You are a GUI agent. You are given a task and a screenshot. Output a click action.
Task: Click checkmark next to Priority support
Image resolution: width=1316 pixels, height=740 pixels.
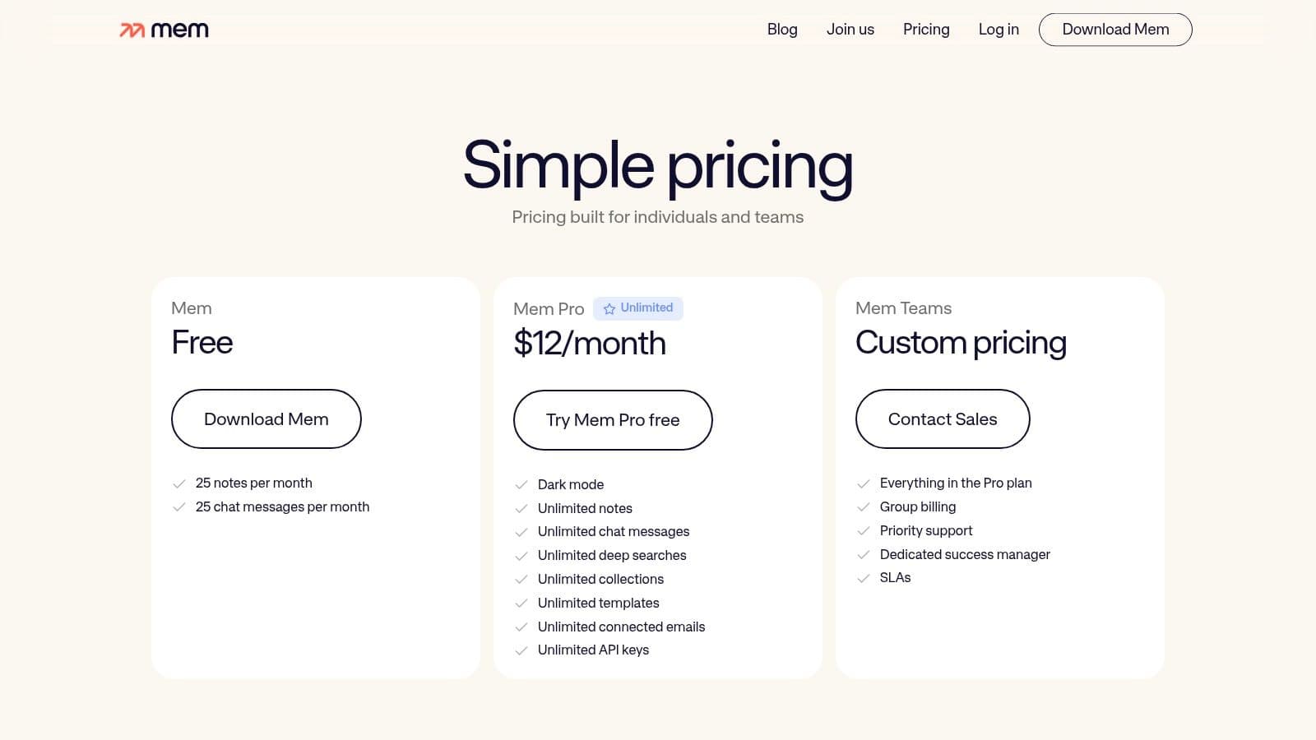point(863,531)
